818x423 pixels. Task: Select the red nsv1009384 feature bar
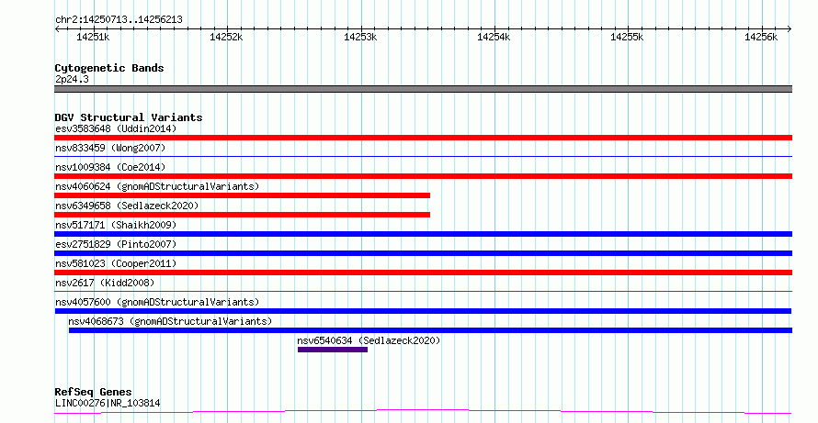423,176
